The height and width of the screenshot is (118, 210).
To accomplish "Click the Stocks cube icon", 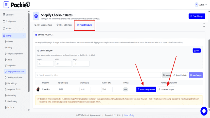I will coord(6,60).
